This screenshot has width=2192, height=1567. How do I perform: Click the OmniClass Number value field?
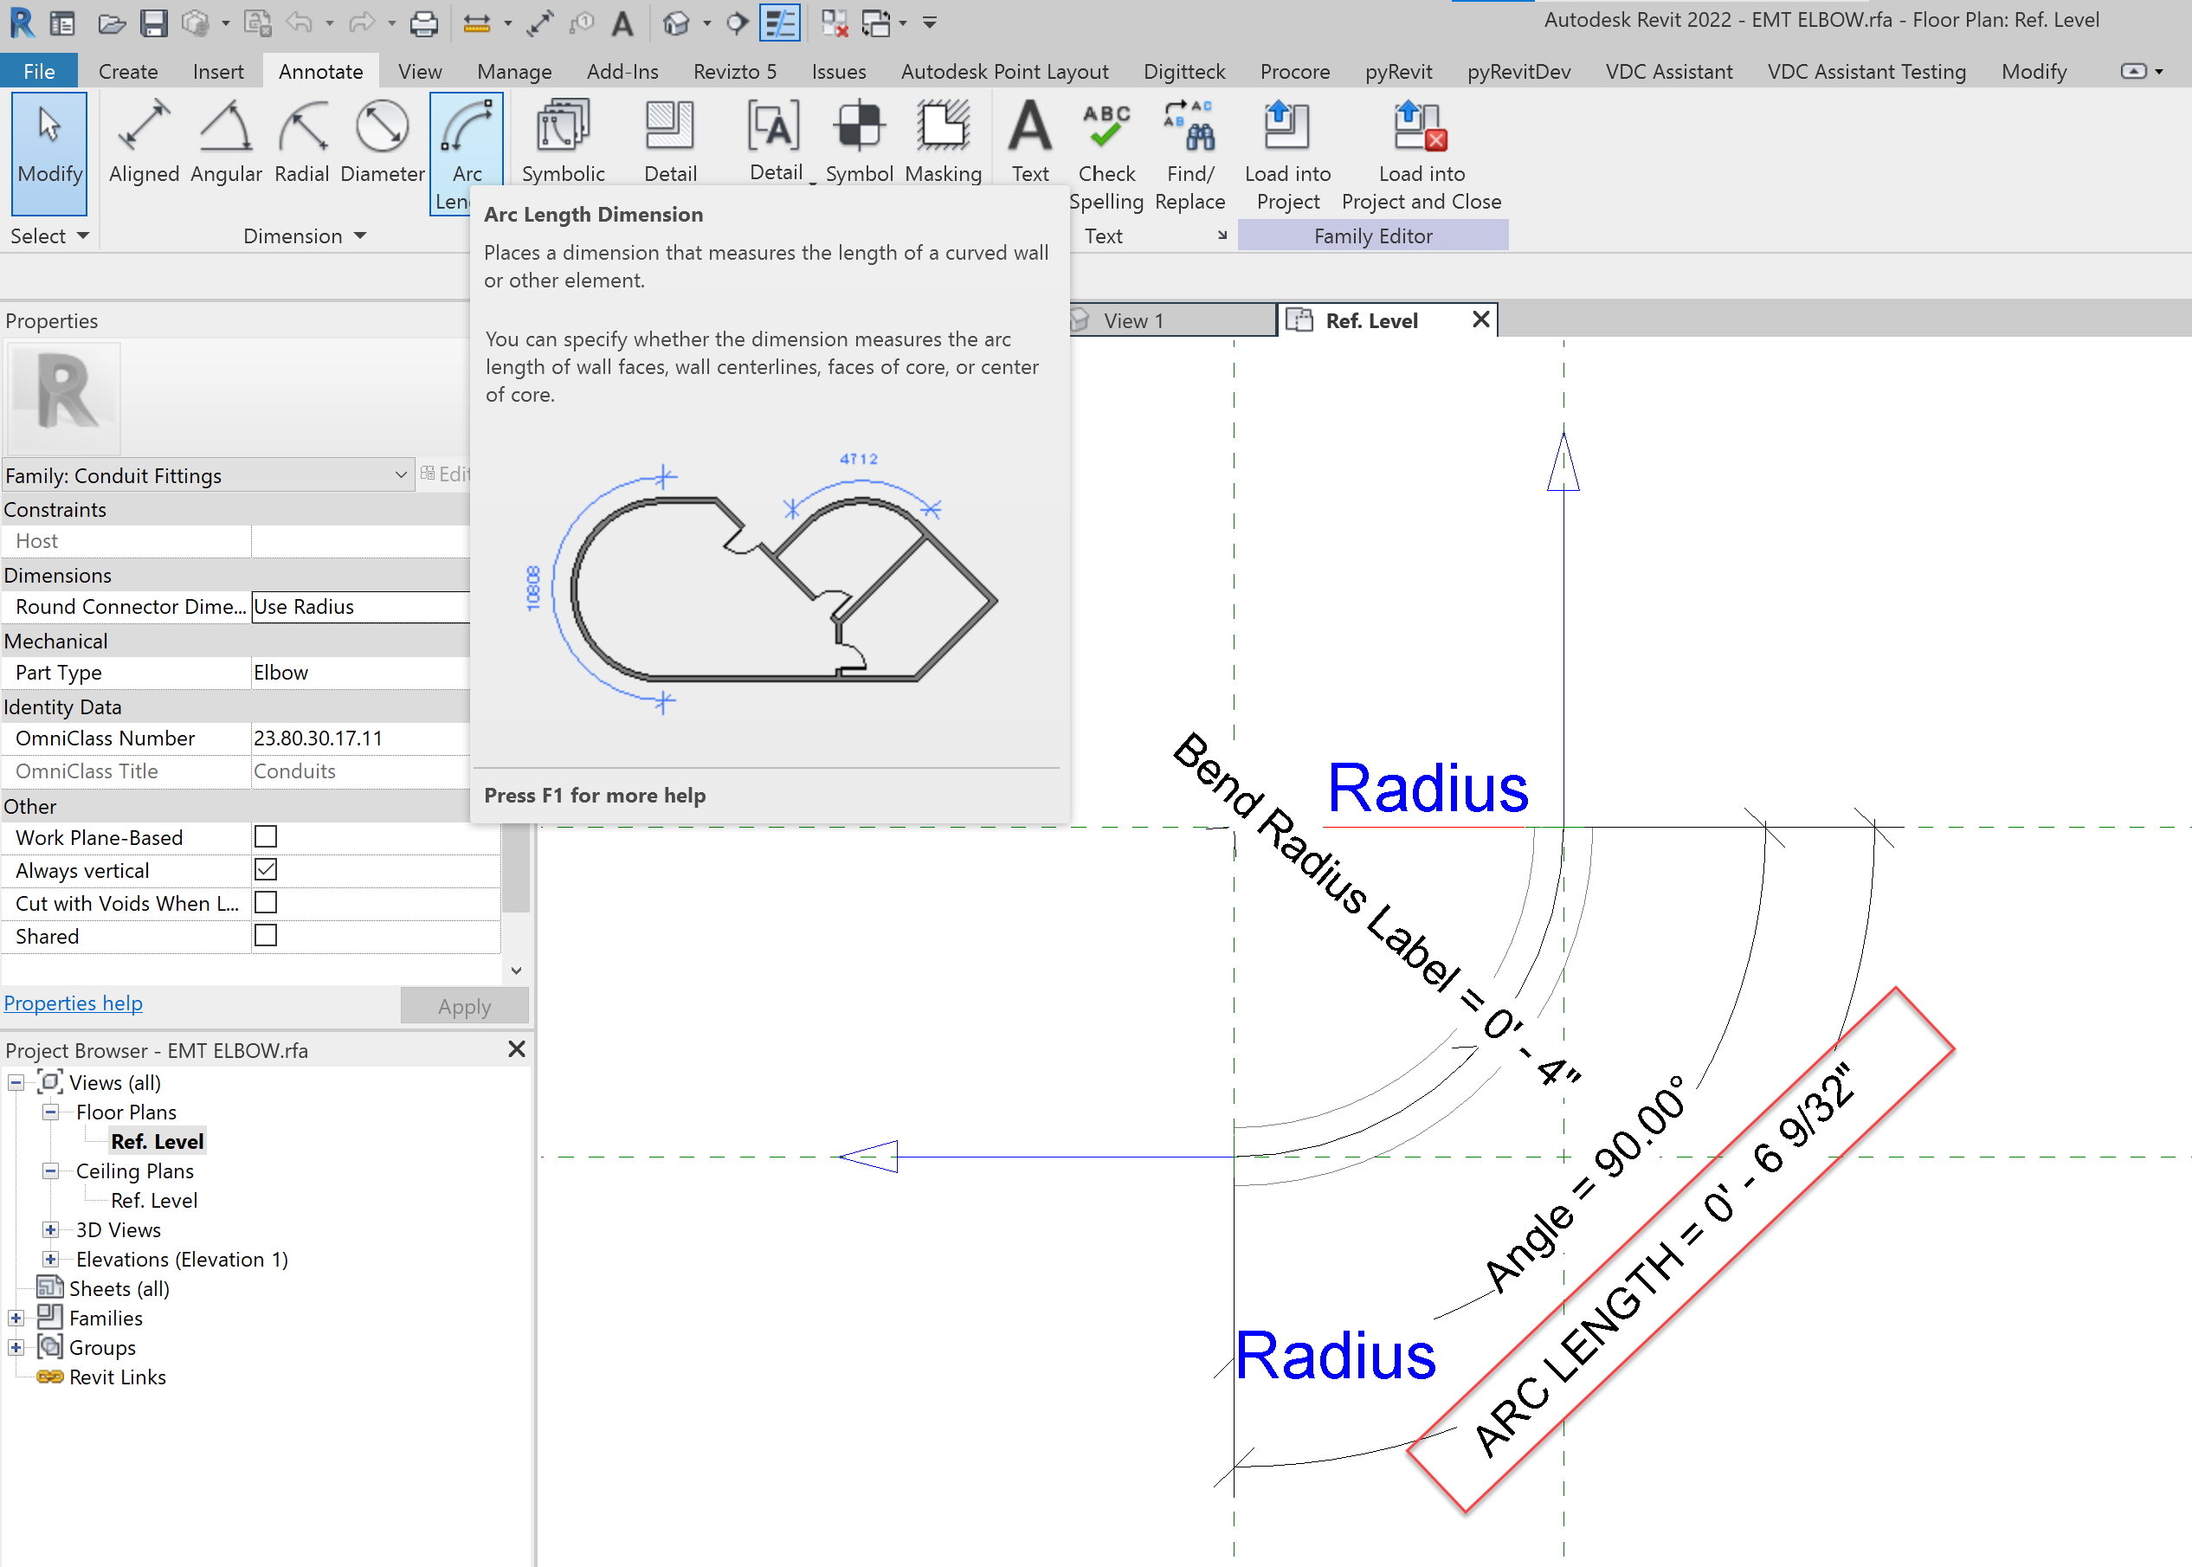(x=360, y=738)
